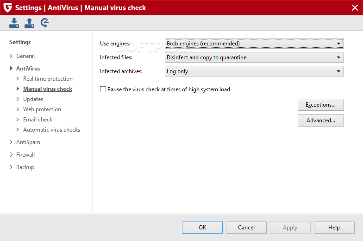
Task: Expand the Backup tree arrow
Action: 11,167
